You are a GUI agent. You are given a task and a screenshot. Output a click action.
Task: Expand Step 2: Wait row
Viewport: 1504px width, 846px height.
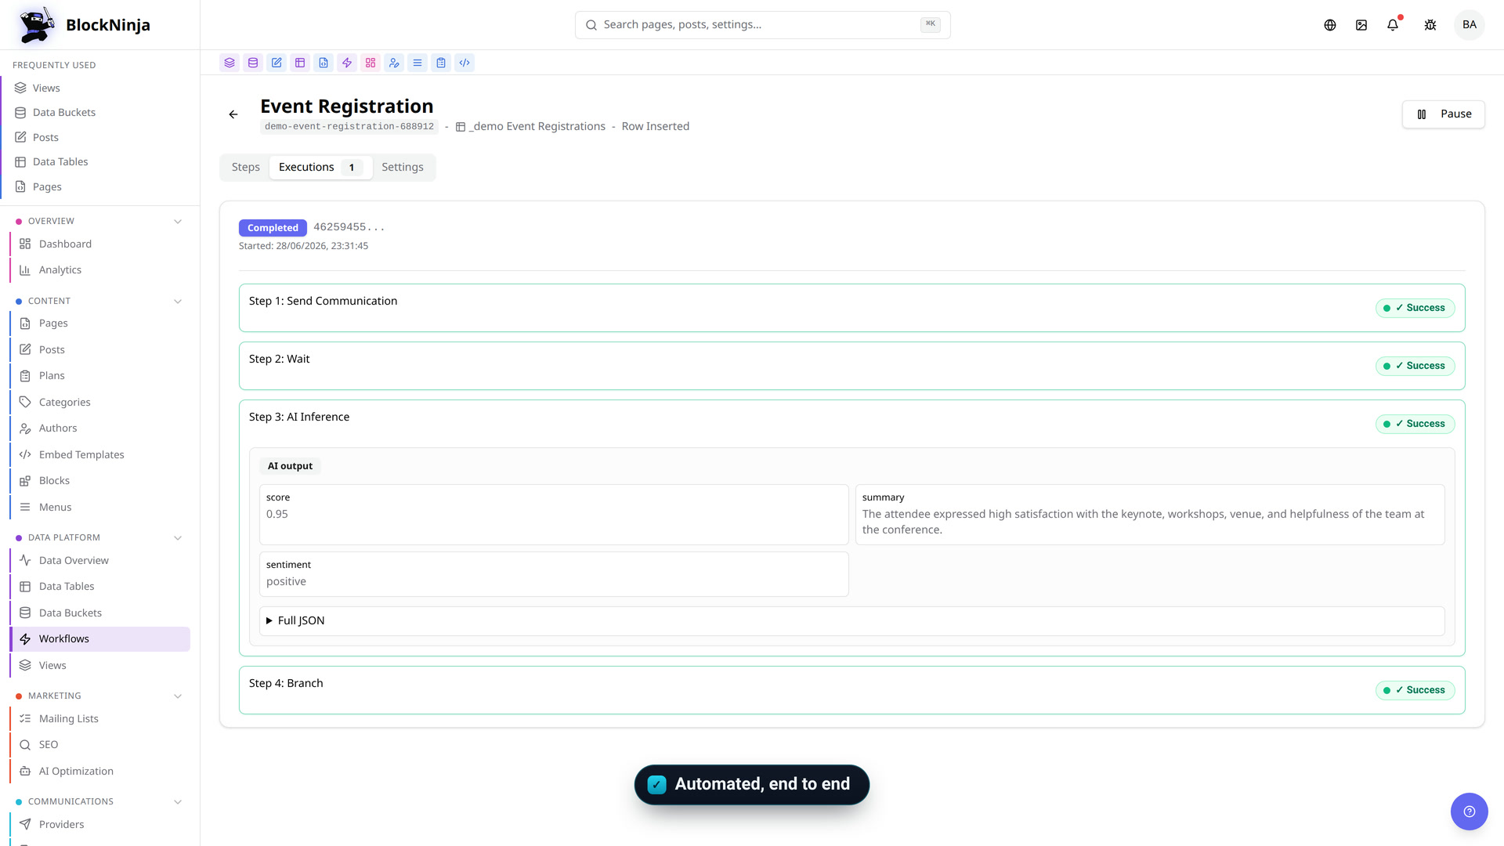852,366
